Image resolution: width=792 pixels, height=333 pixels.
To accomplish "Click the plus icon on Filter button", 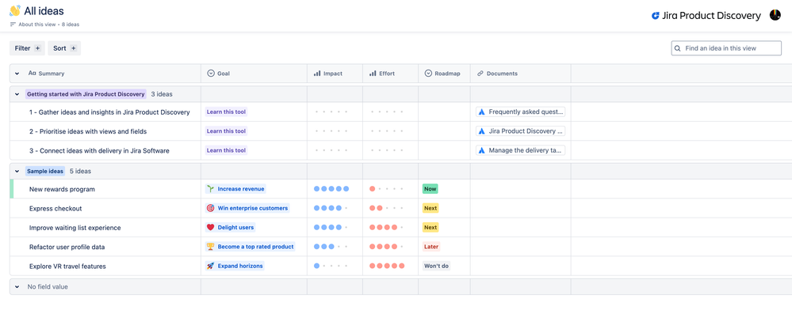I will [x=37, y=48].
